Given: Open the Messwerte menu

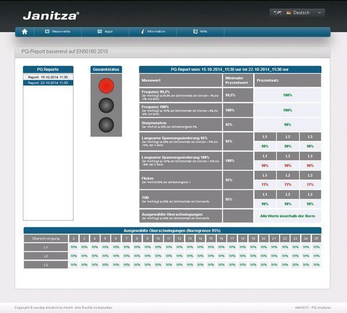Looking at the screenshot, I should pos(61,32).
